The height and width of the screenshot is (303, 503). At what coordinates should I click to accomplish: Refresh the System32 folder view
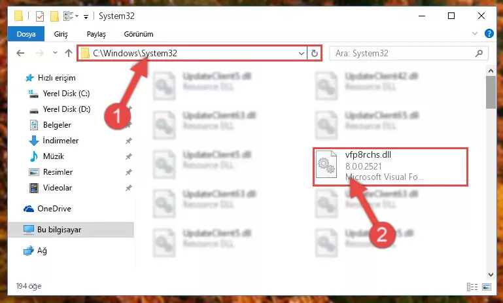pyautogui.click(x=315, y=53)
